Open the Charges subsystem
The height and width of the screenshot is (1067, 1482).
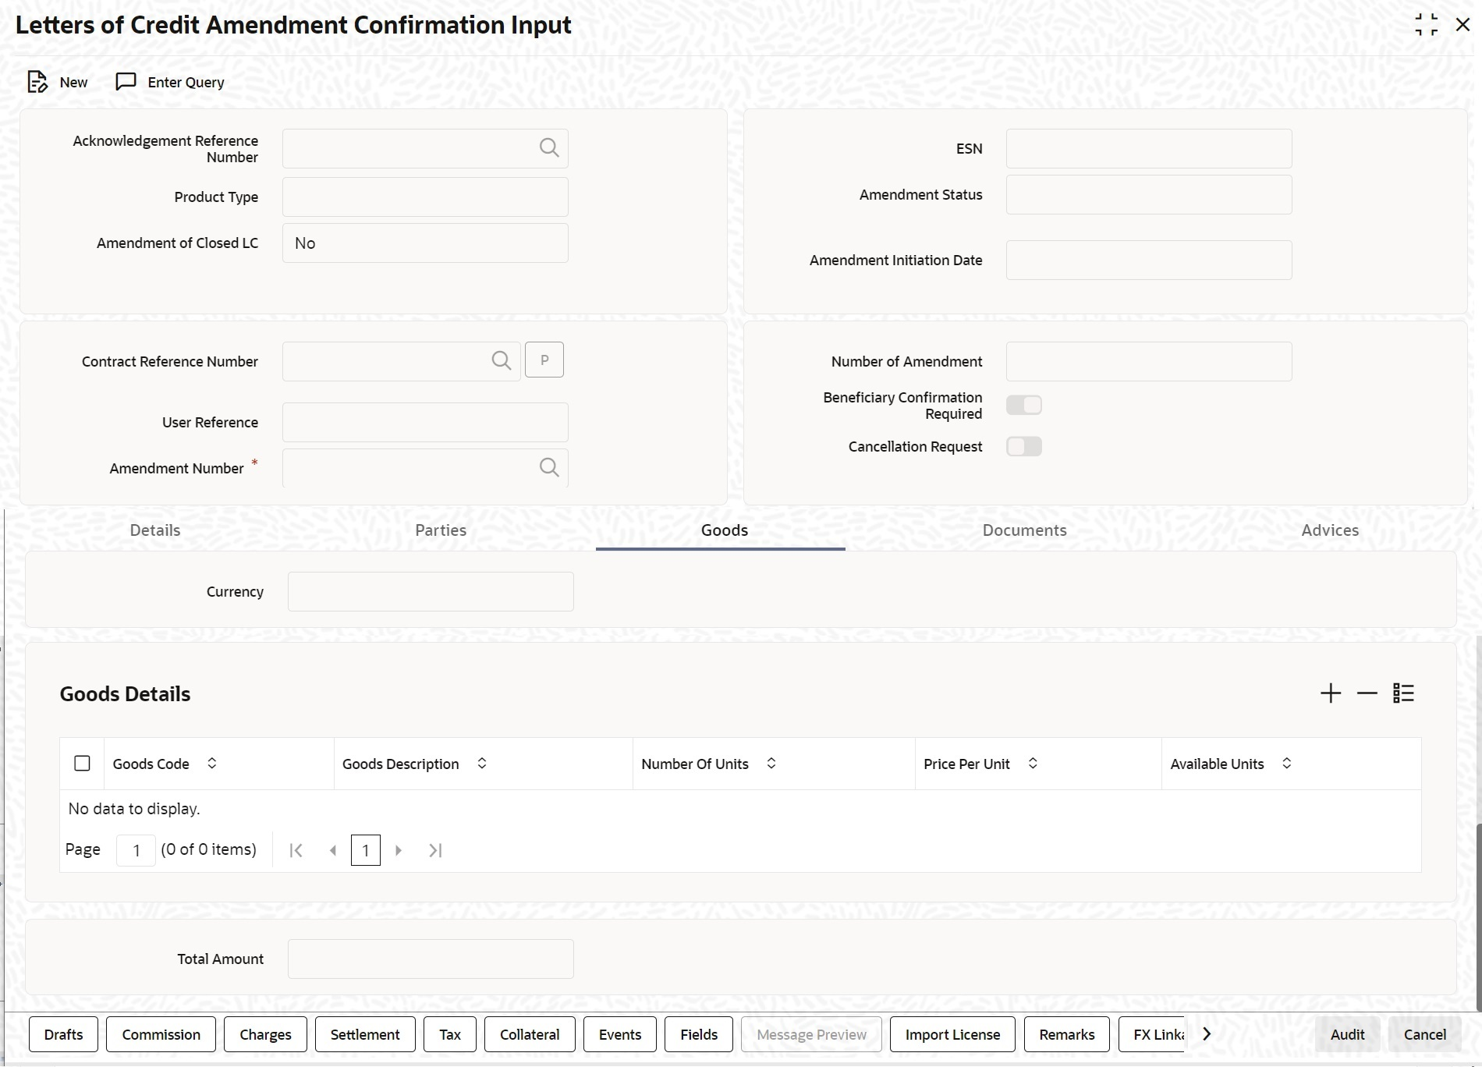coord(265,1034)
